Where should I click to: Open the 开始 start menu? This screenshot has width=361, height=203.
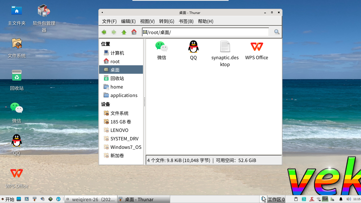[8, 199]
